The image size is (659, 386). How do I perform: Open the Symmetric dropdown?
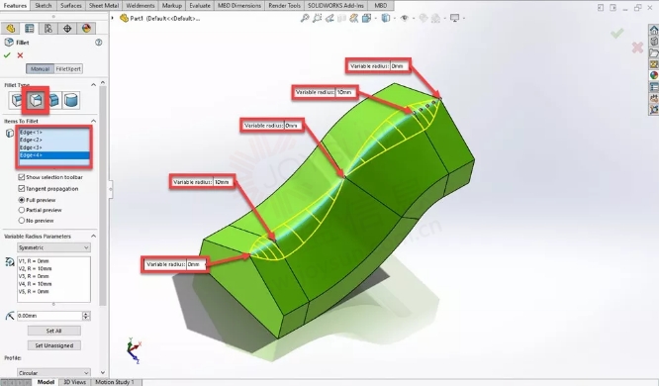(x=53, y=247)
